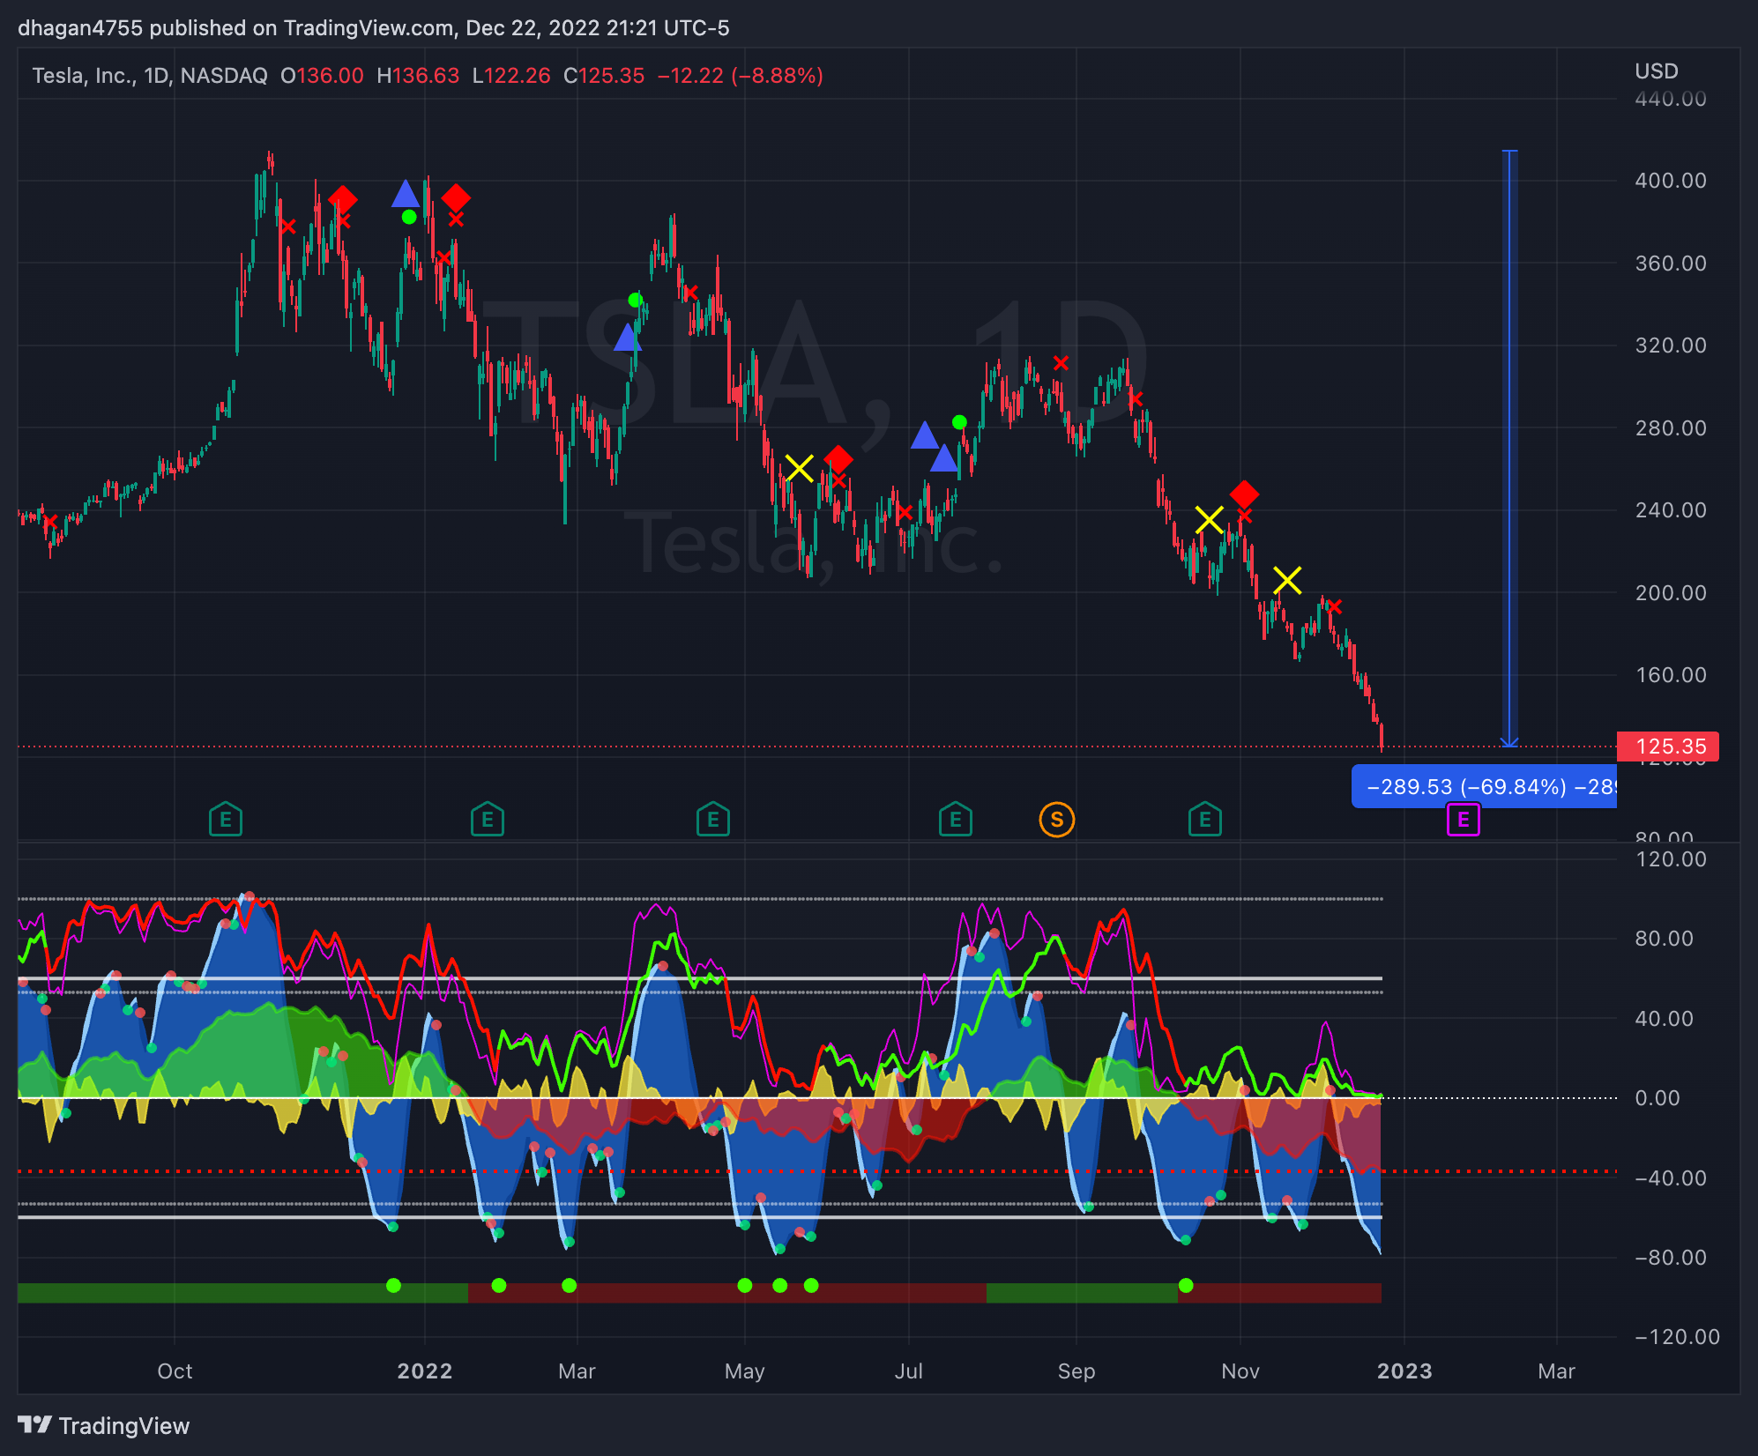Select the yellow X marker in May near 260
Screen dimensions: 1758x1456
(x=799, y=468)
